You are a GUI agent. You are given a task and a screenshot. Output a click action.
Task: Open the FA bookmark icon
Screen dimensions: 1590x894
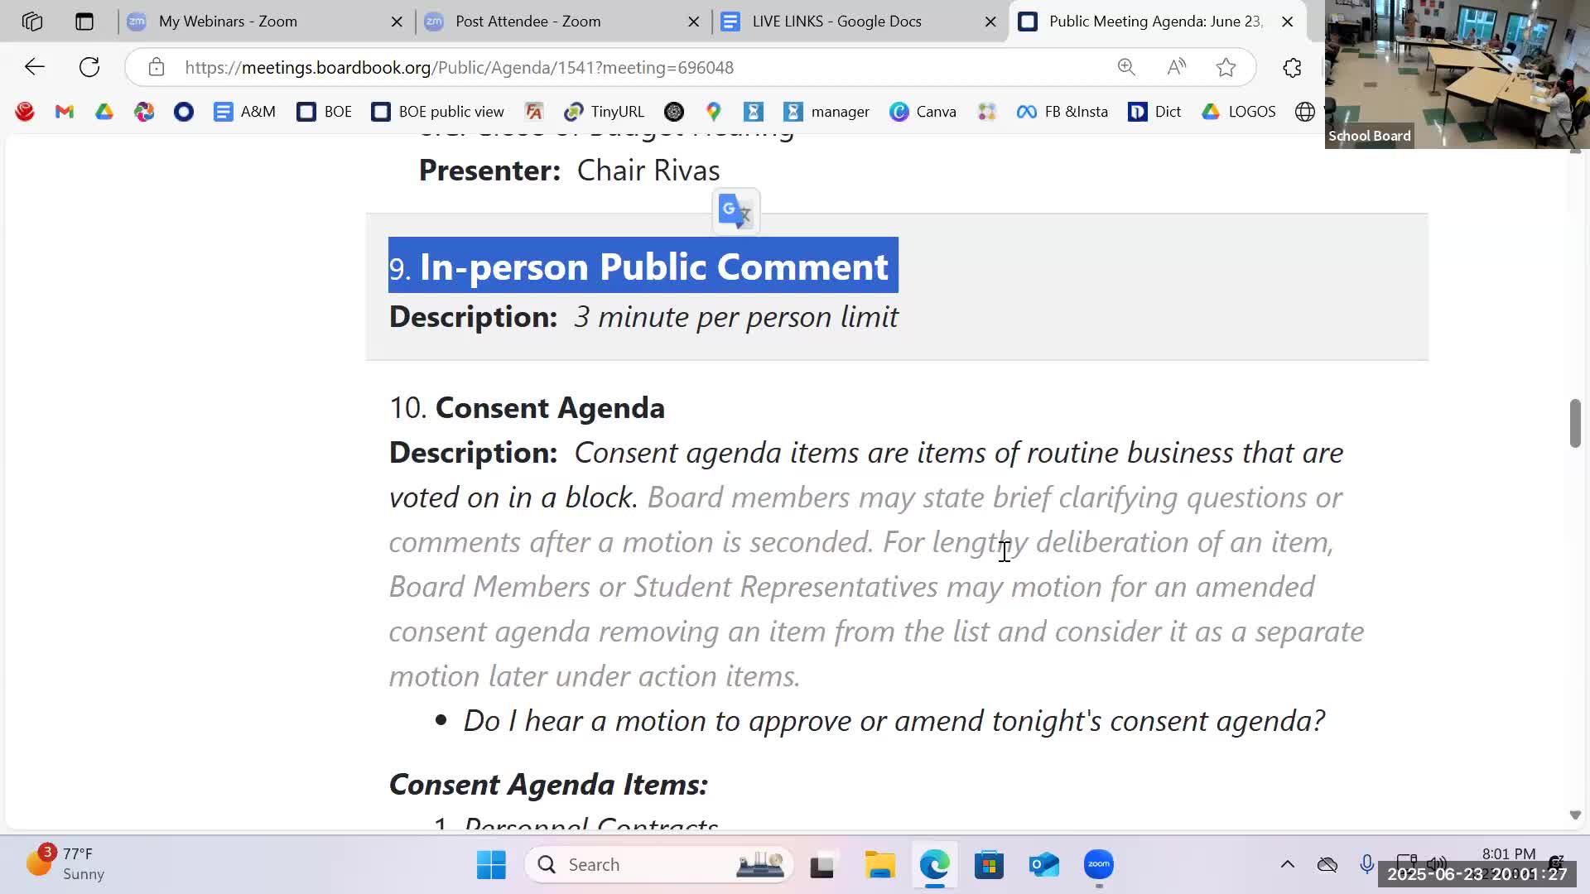[534, 112]
